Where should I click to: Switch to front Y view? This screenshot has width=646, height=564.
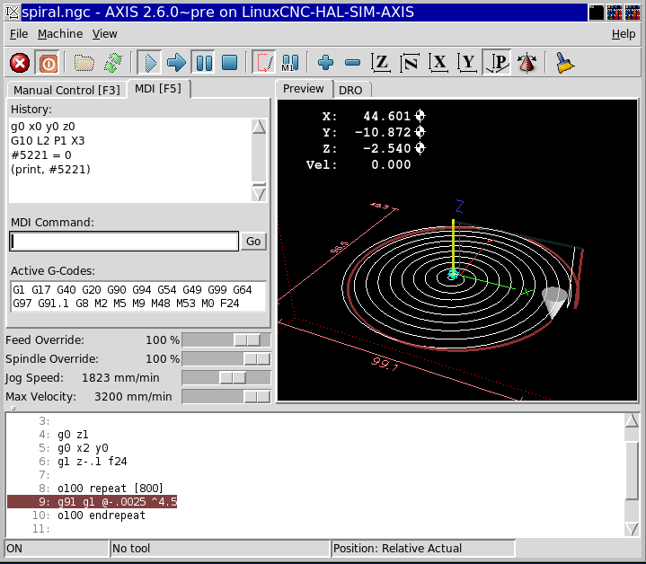pyautogui.click(x=467, y=64)
